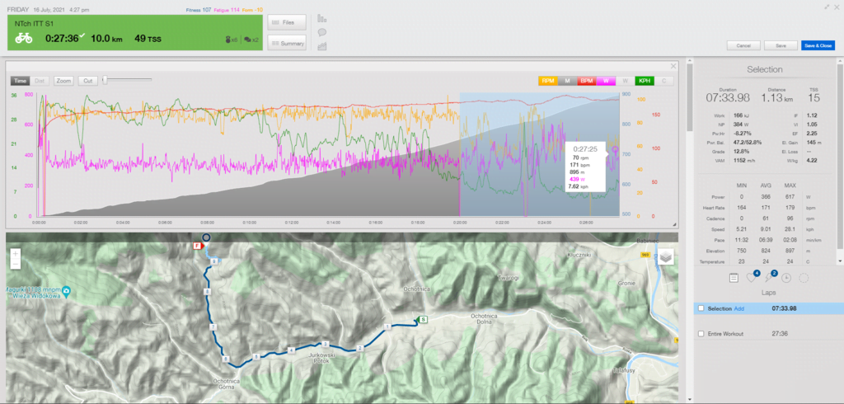Viewport: 844px width, 404px height.
Task: Click the graph smoothing slider handle
Action: point(104,80)
